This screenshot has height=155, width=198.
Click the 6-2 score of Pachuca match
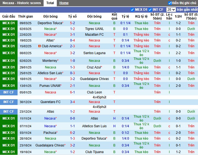[x=72, y=133]
